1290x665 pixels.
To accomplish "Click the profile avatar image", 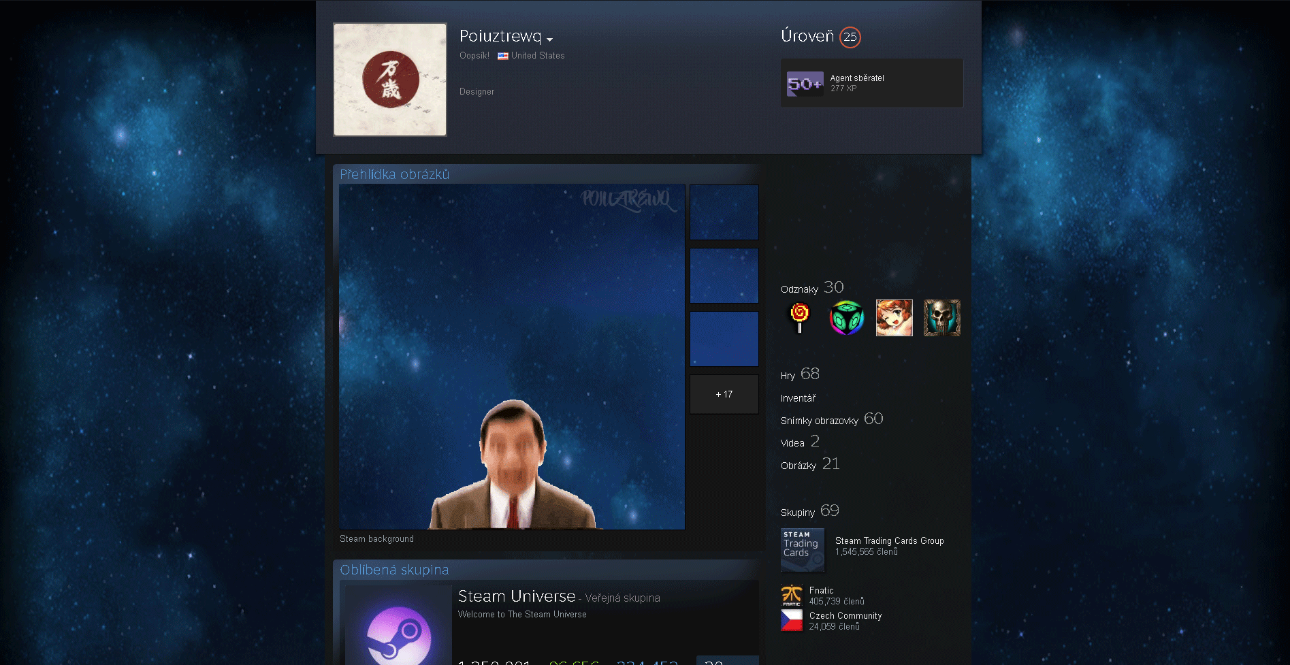I will click(x=390, y=80).
